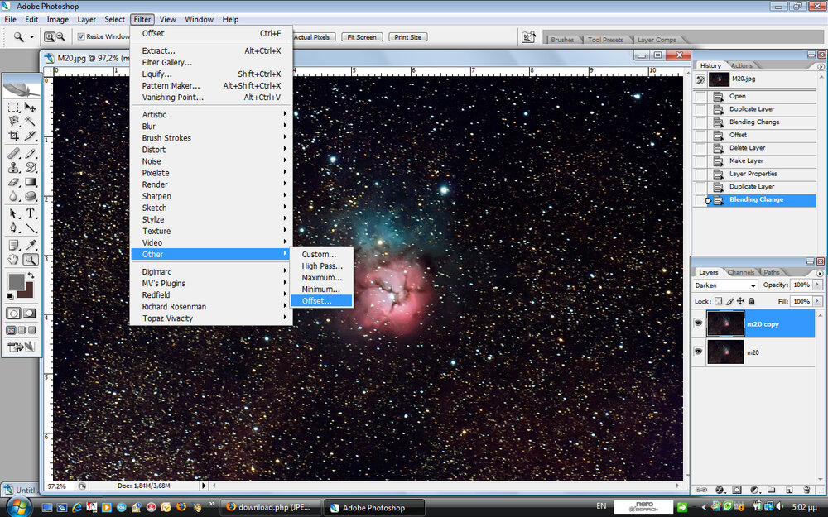Click the delete layer trash icon

pos(805,490)
